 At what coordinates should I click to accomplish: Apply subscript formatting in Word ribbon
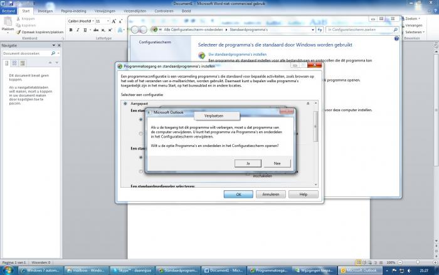pyautogui.click(x=103, y=30)
